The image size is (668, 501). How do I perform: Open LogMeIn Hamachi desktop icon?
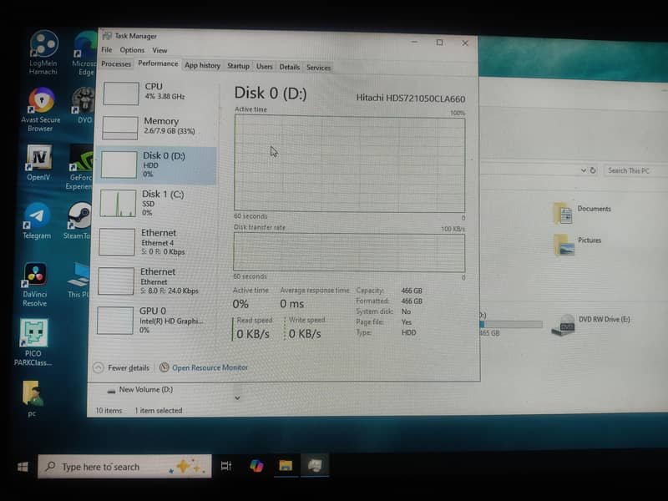(x=43, y=52)
